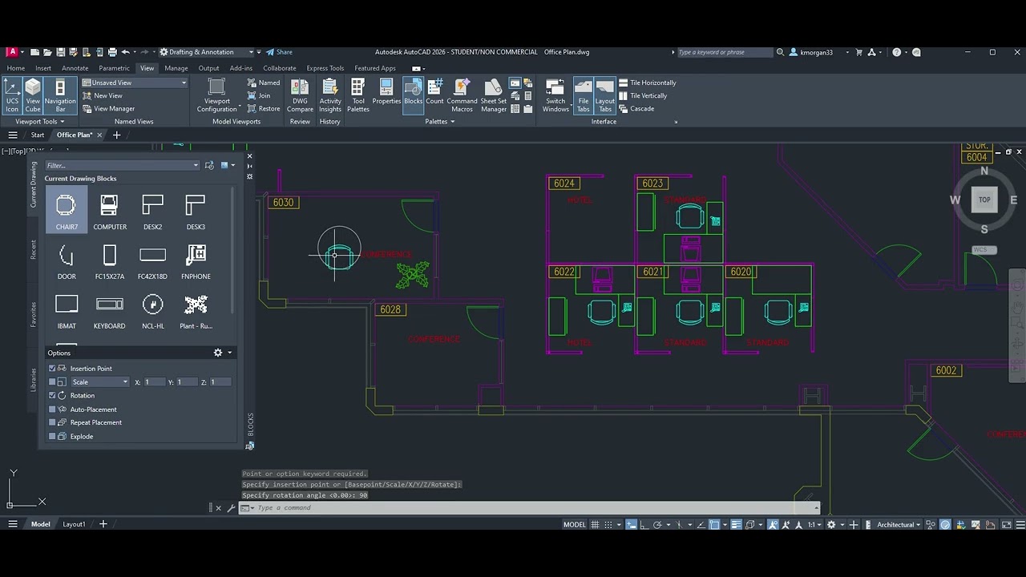
Task: Insert the DOOR block
Action: pyautogui.click(x=67, y=260)
